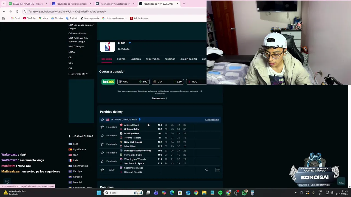351x197 pixels.
Task: Expand Mostrar más (4) in league list
Action: coord(78,74)
